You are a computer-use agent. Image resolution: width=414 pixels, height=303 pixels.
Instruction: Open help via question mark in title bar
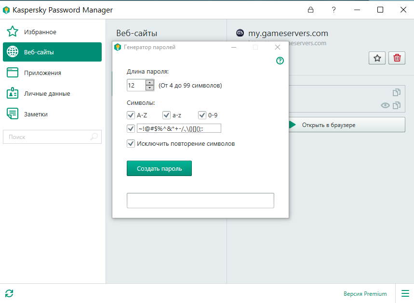(334, 10)
